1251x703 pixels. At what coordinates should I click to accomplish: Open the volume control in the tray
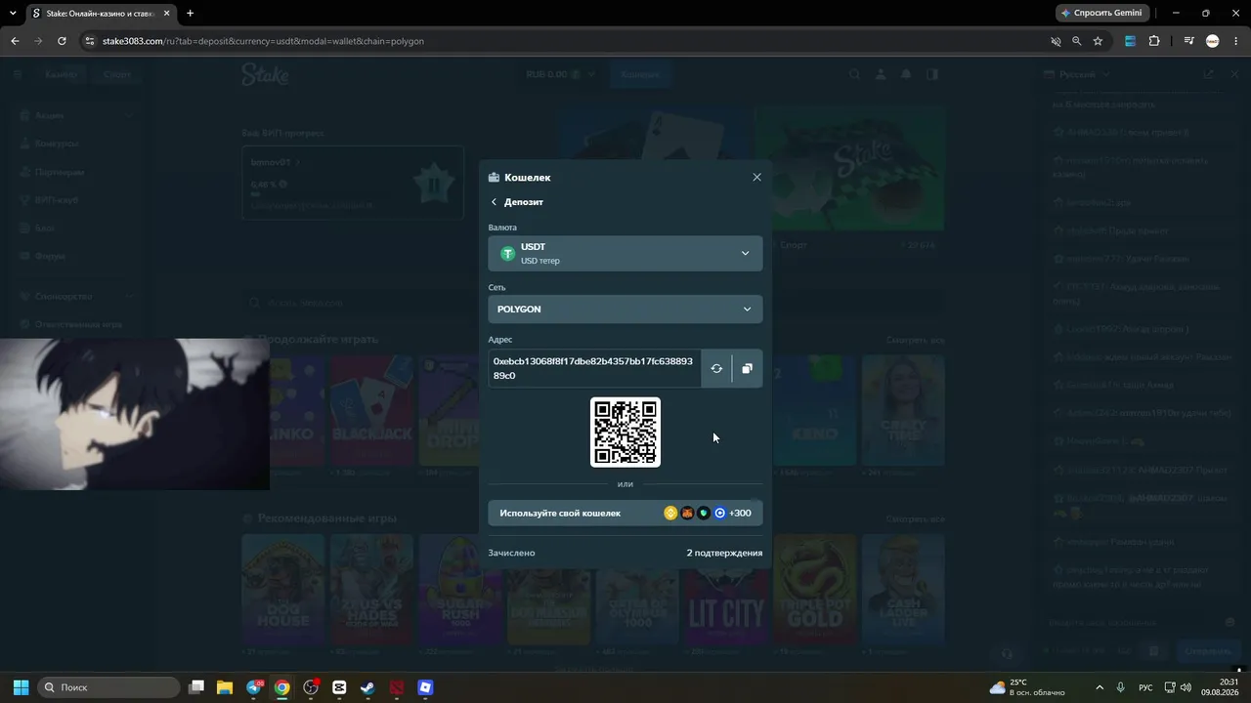(1186, 687)
